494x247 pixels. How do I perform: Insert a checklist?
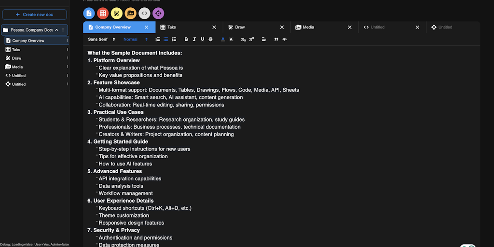174,40
